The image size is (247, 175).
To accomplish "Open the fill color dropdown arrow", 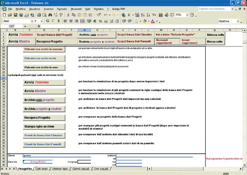I will pyautogui.click(x=149, y=21).
